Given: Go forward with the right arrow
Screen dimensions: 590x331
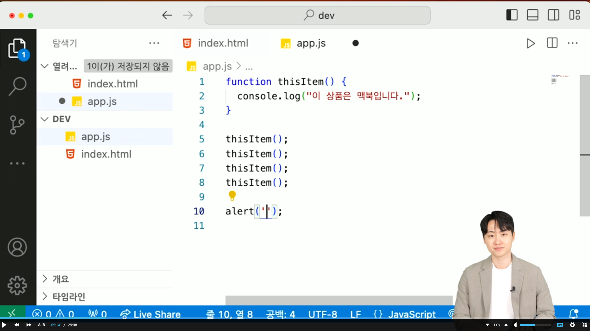Looking at the screenshot, I should (x=188, y=15).
